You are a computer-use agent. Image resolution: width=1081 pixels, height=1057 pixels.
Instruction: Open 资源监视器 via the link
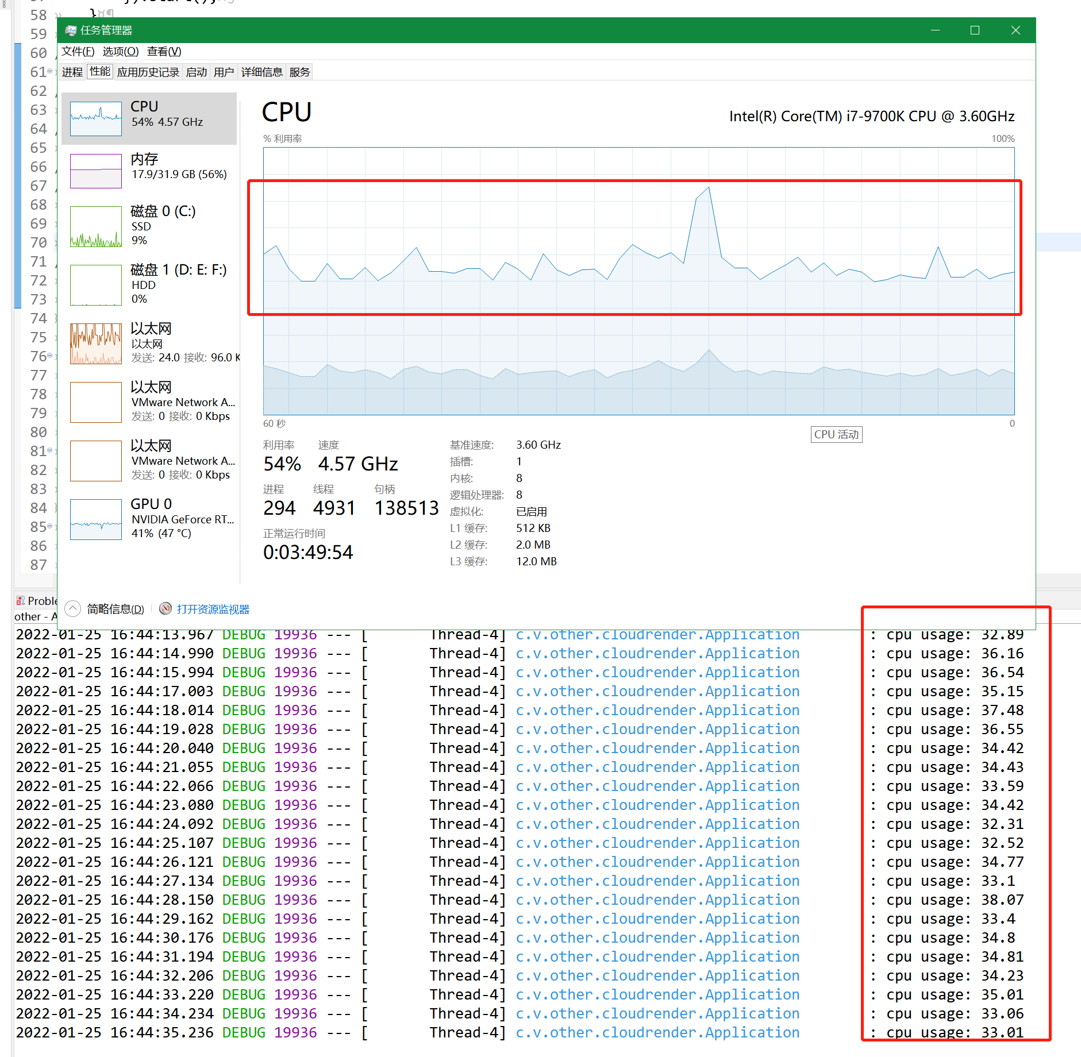tap(214, 608)
